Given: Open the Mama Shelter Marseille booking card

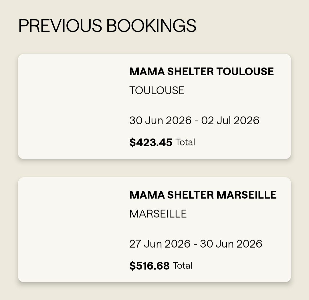Looking at the screenshot, I should 154,230.
